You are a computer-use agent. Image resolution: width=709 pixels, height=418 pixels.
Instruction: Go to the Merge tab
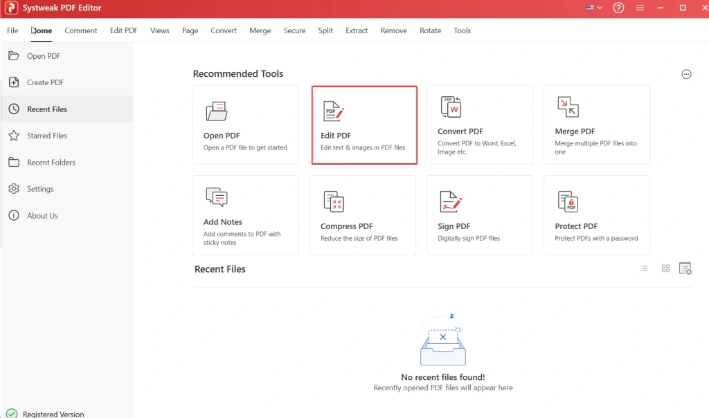[260, 30]
